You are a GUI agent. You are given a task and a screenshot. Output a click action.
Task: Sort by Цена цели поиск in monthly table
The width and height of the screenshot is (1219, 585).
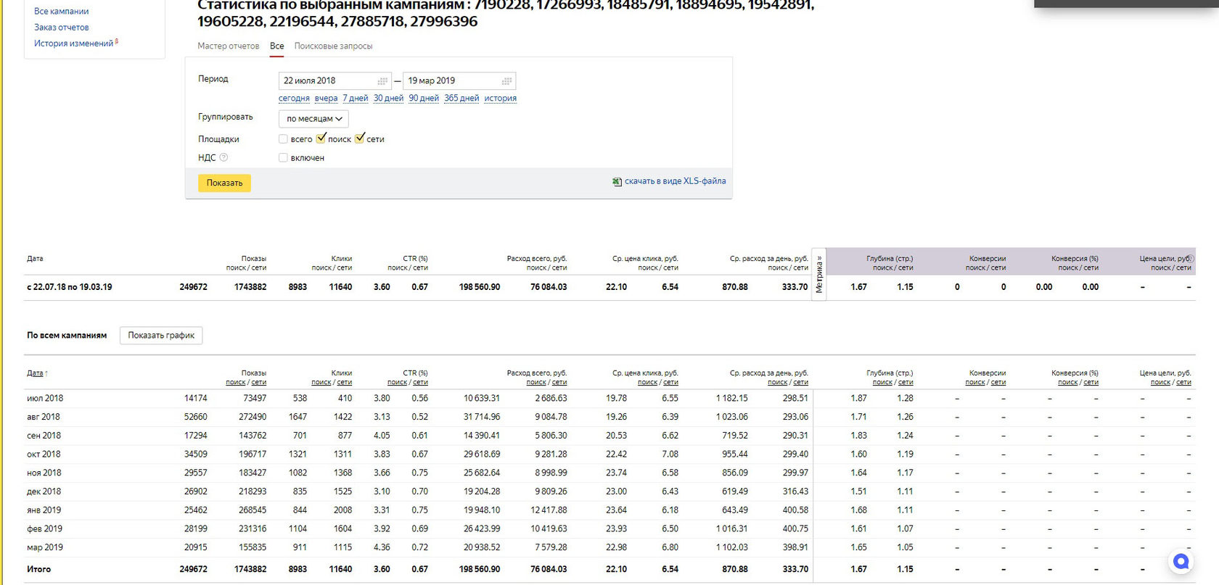click(x=1160, y=383)
